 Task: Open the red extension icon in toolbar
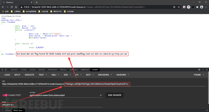(x=184, y=7)
